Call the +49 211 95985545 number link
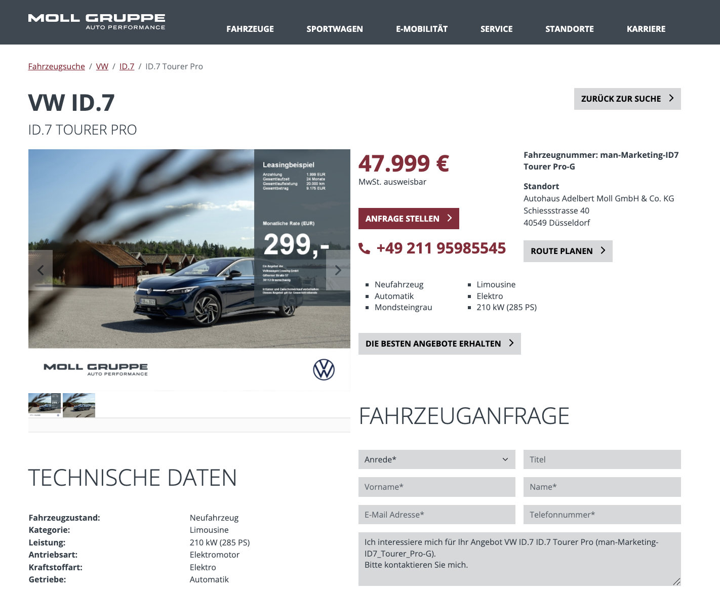 pyautogui.click(x=441, y=248)
